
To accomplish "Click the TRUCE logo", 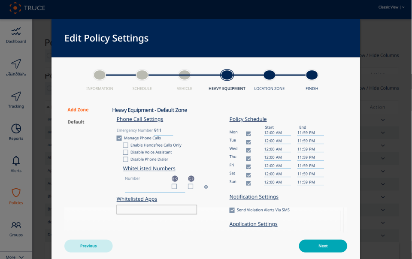I will [x=27, y=8].
